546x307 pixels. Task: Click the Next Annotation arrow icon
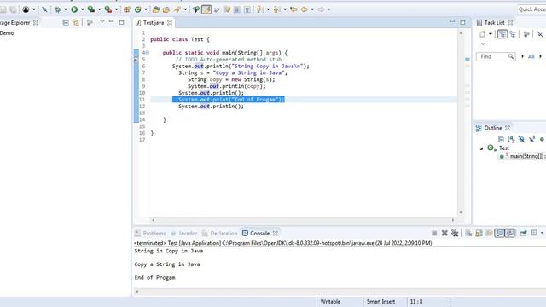(259, 9)
